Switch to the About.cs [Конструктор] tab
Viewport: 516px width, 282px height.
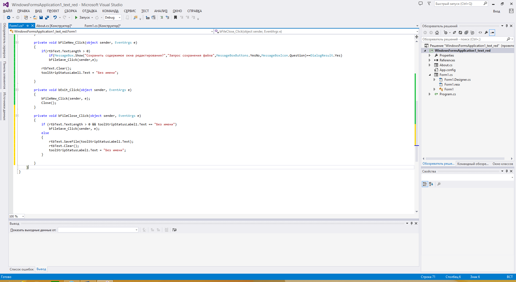pos(54,26)
